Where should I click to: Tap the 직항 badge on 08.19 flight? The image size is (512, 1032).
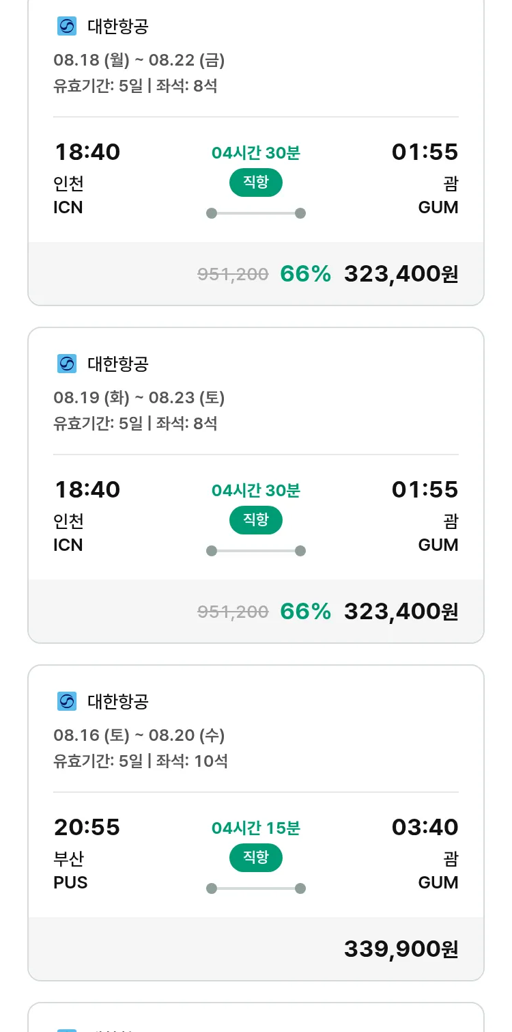pos(255,520)
